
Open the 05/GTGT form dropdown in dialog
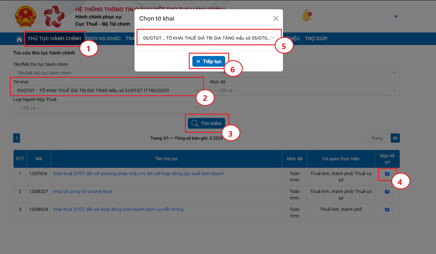tap(208, 38)
